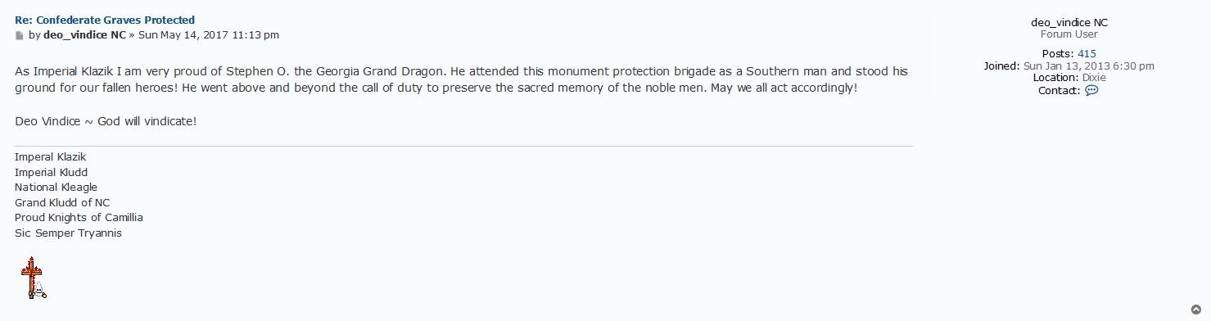Select username deo_vindice NC in profile panel
The height and width of the screenshot is (321, 1211).
(x=1069, y=23)
